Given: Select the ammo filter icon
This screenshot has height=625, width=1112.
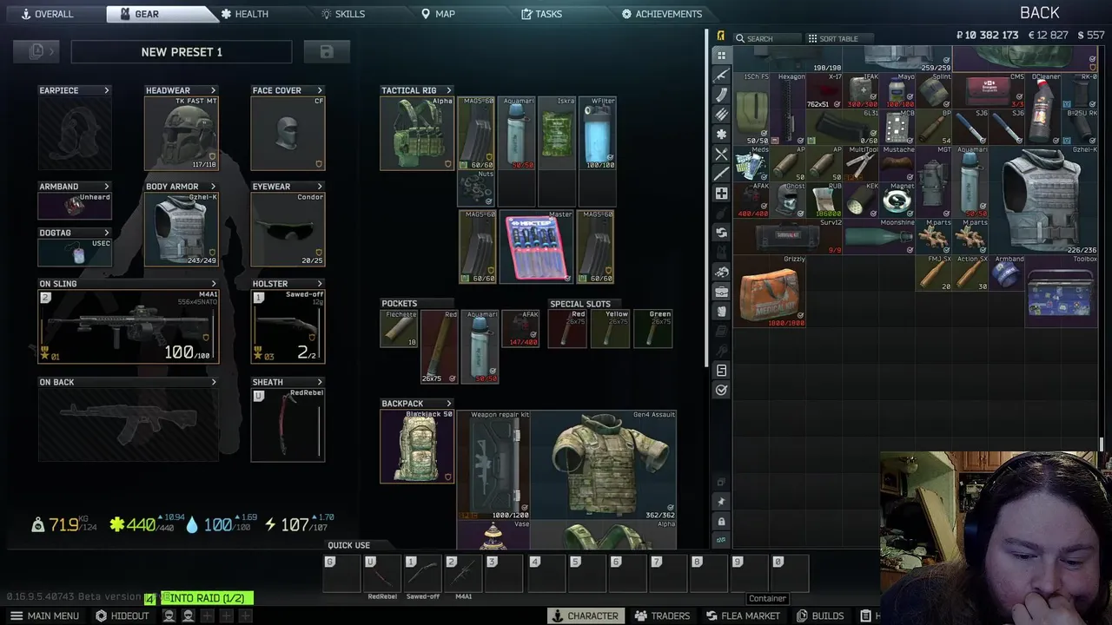Looking at the screenshot, I should click(x=721, y=115).
